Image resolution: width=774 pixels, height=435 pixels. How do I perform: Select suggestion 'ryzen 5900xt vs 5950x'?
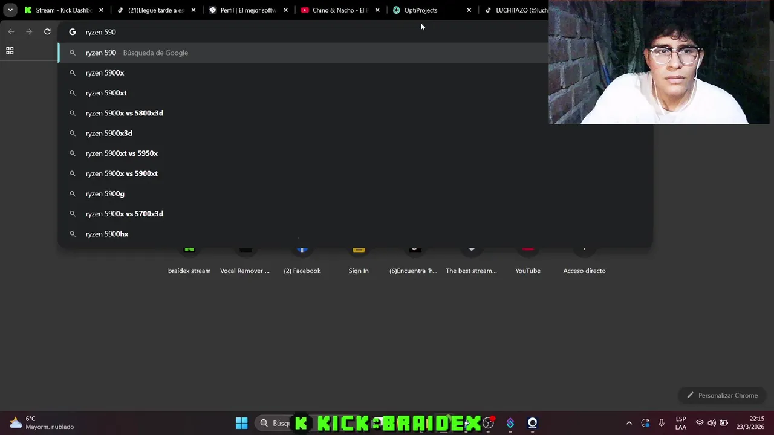(x=355, y=153)
